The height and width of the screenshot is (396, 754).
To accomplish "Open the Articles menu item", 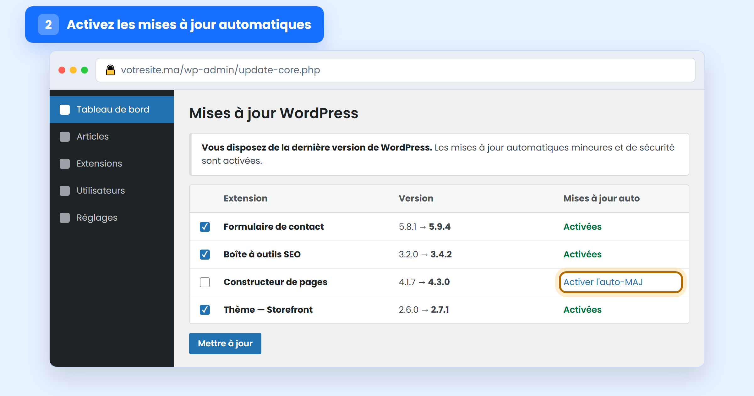I will point(112,137).
